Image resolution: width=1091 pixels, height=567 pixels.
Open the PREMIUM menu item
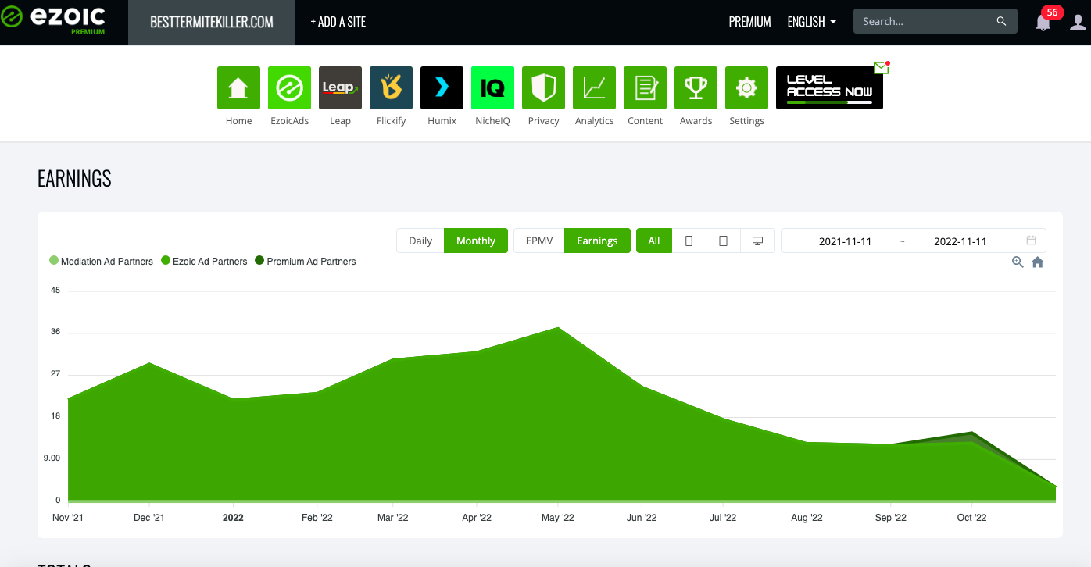[x=749, y=22]
